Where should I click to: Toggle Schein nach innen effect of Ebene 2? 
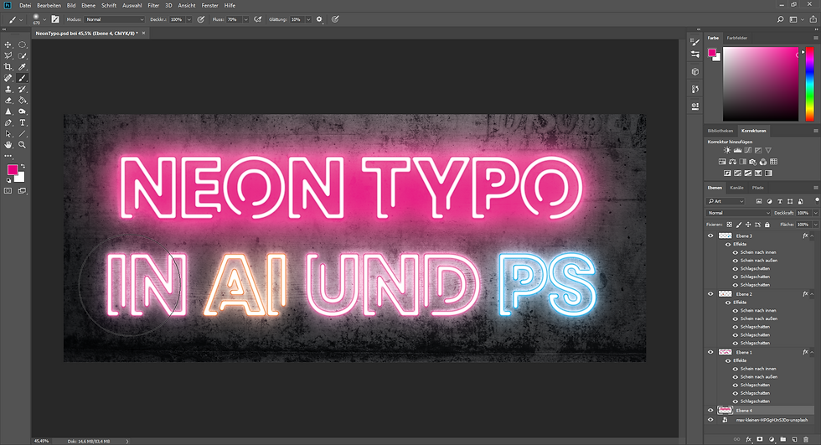(736, 310)
